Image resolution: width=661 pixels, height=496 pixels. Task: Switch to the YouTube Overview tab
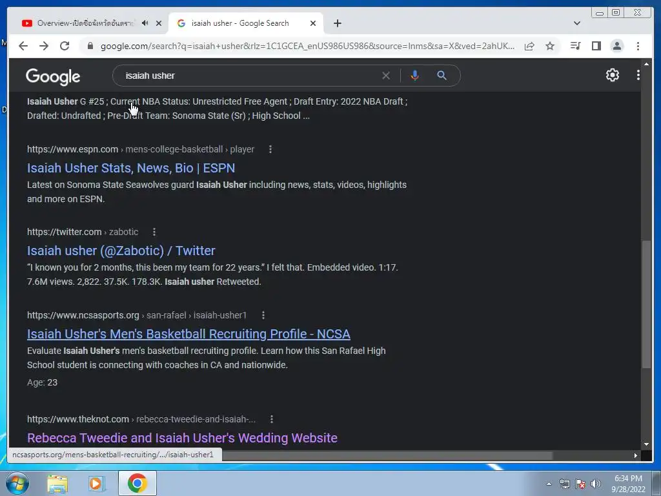tap(85, 23)
